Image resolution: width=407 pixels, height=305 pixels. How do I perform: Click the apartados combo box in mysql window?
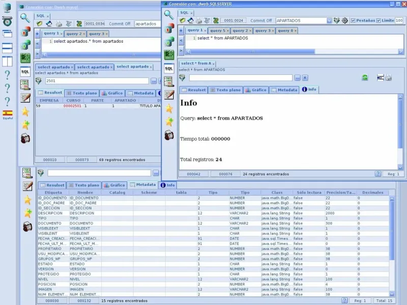(x=148, y=24)
